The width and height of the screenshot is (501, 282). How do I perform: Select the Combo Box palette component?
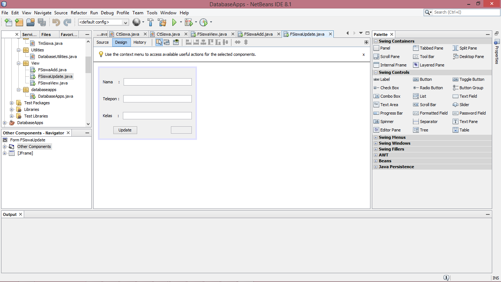point(387,96)
